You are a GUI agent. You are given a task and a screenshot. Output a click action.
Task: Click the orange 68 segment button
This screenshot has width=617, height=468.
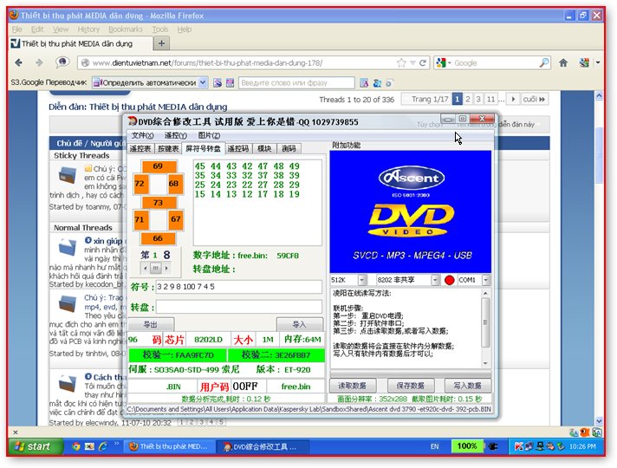click(x=174, y=184)
